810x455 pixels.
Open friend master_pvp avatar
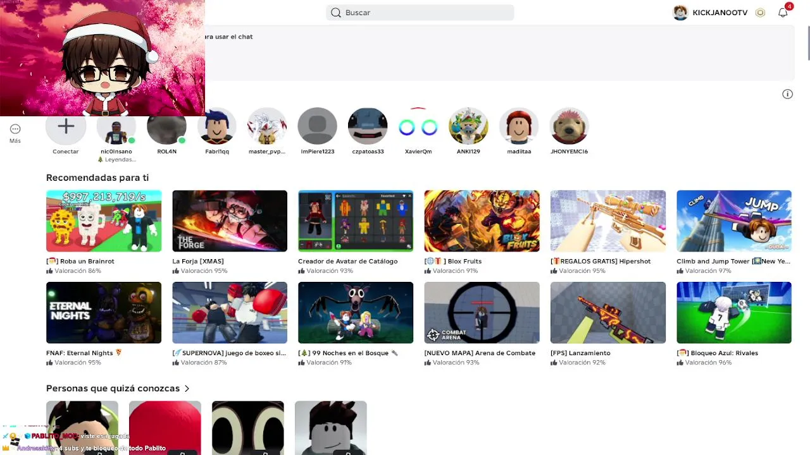267,126
